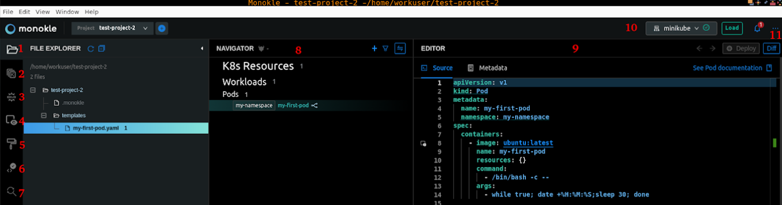Open the Kustomize panel in the sidebar
The height and width of the screenshot is (205, 782).
(11, 74)
